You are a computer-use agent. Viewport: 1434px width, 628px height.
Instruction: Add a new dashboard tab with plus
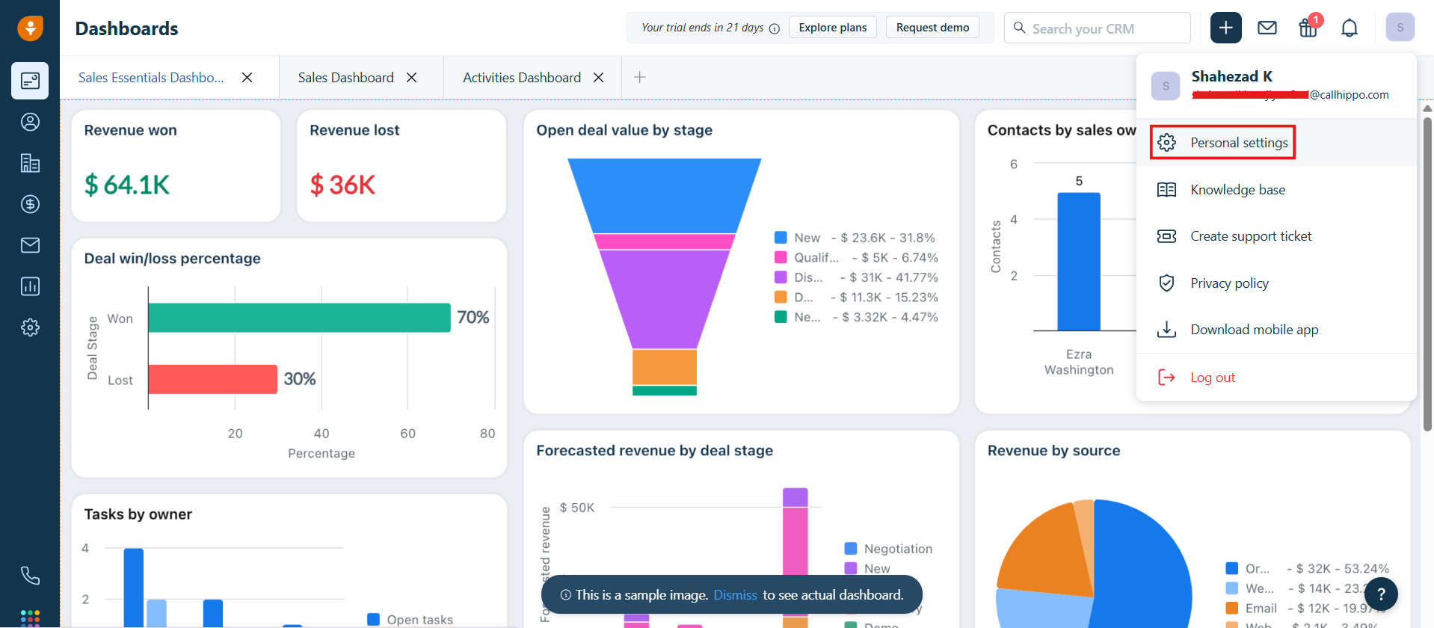[640, 77]
